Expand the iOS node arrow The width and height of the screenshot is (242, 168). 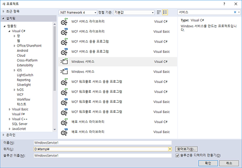coord(14,70)
